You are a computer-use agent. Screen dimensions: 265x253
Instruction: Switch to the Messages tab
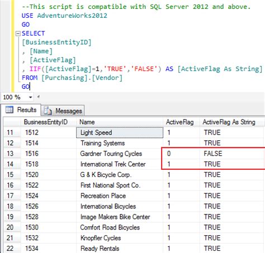tap(63, 111)
